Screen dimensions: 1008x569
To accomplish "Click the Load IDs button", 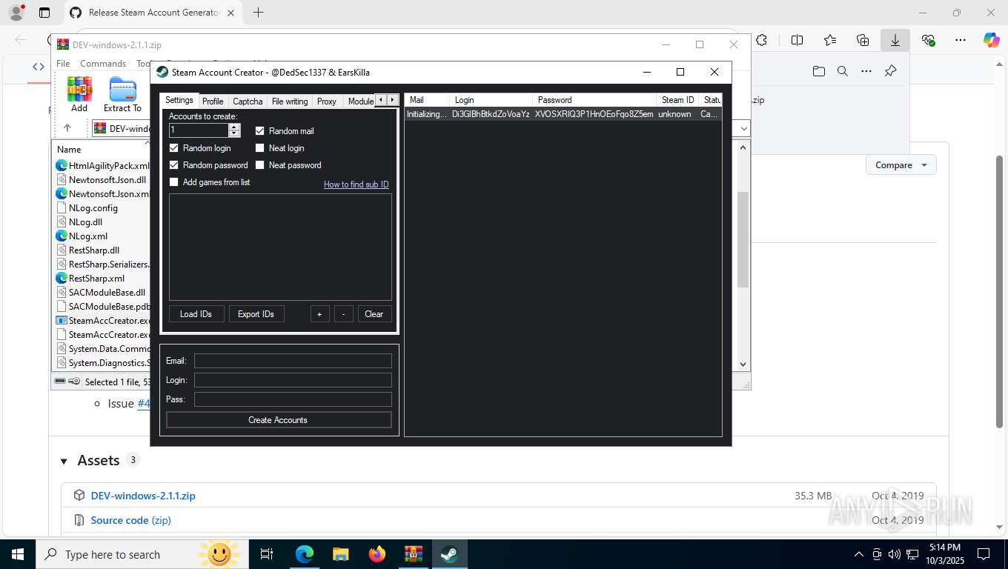I will click(196, 314).
